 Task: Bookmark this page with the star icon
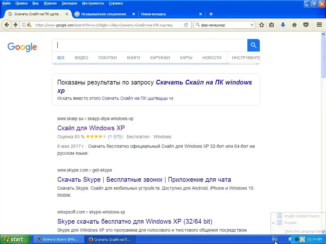(x=262, y=25)
